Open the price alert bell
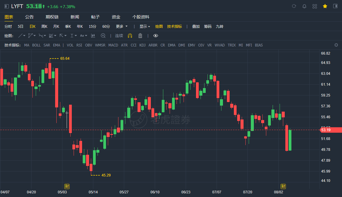 point(304,6)
